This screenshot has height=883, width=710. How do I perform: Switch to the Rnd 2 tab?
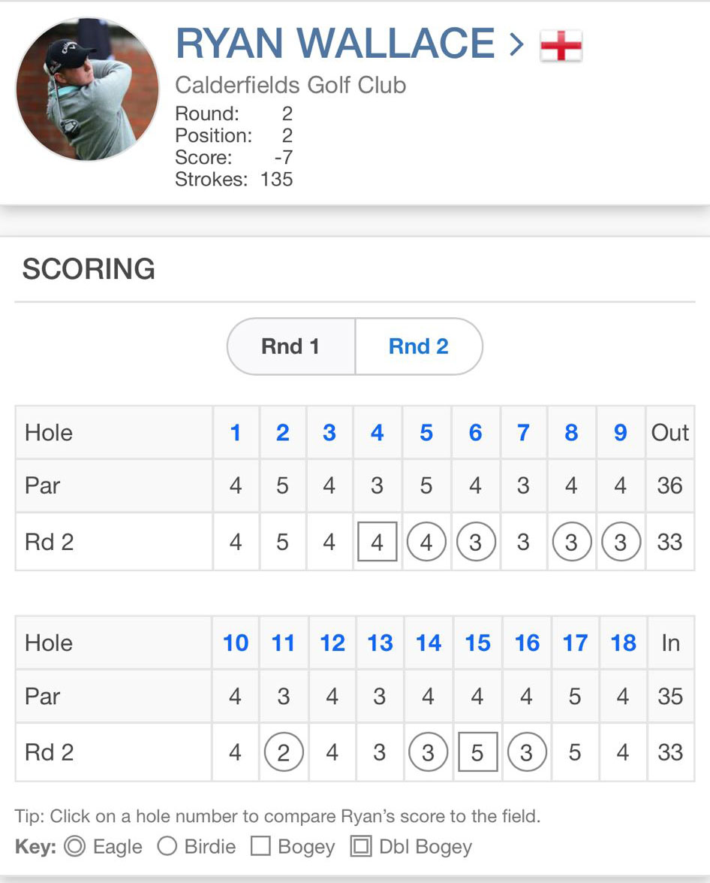point(418,346)
